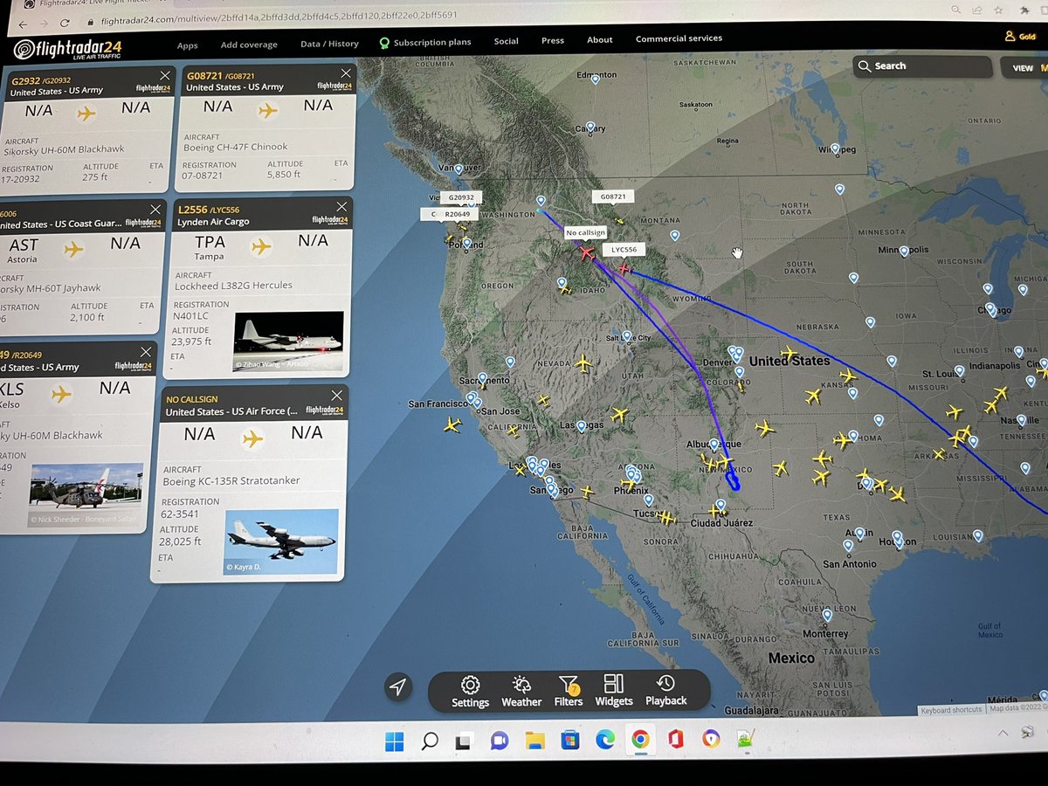Open the Social menu
This screenshot has height=786, width=1048.
[x=506, y=41]
